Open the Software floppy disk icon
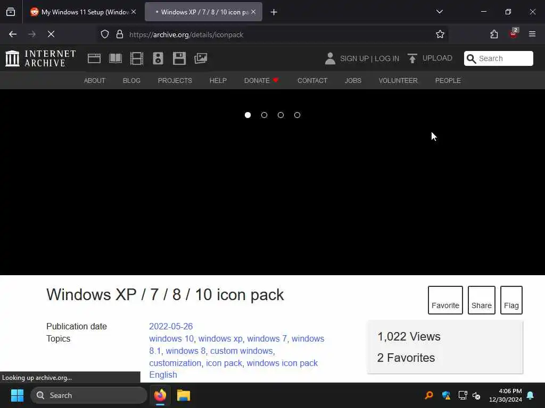Screen dimensions: 545x408 pos(179,58)
